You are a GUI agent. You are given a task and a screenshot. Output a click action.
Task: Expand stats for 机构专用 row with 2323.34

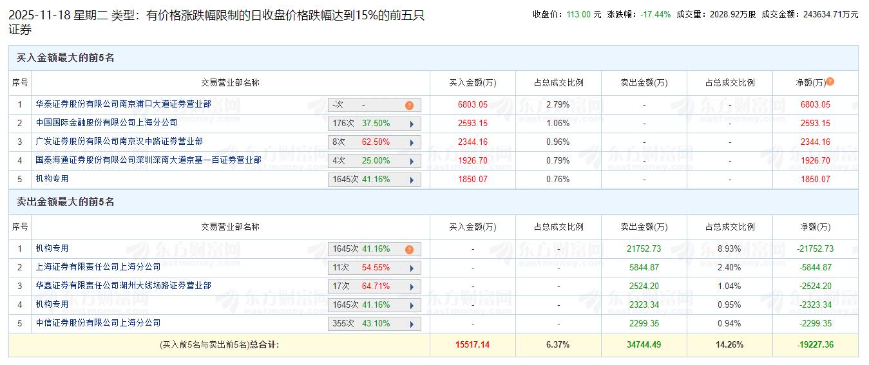tap(411, 305)
